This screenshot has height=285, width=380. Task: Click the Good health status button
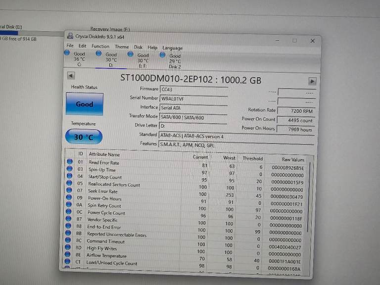[84, 104]
